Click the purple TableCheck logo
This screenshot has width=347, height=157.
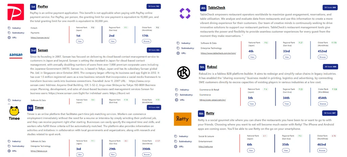[185, 13]
